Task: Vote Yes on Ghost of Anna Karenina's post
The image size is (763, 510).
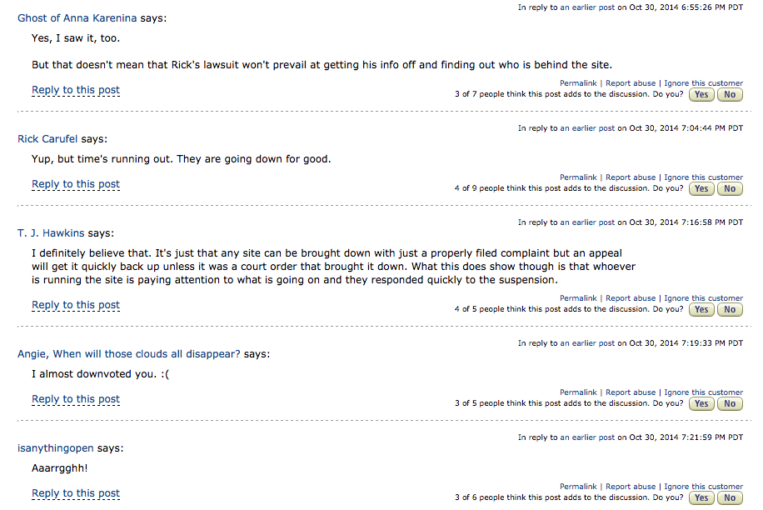Action: [701, 95]
